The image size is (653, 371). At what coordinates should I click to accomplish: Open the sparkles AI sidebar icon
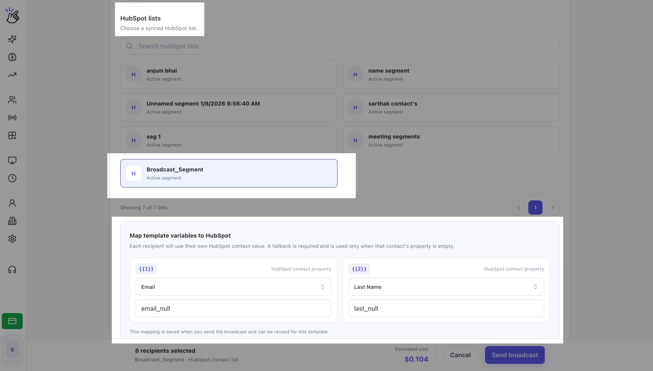(12, 39)
